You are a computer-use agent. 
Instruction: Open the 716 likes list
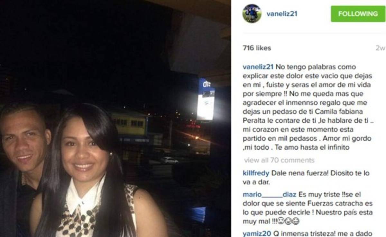257,48
